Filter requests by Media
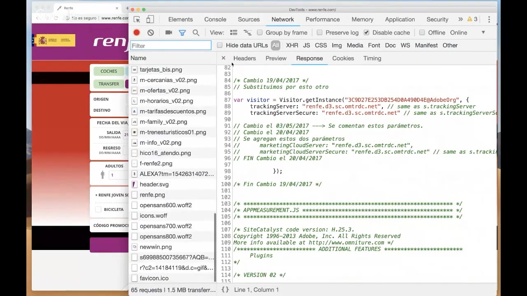Viewport: 527px width, 296px height. tap(355, 45)
